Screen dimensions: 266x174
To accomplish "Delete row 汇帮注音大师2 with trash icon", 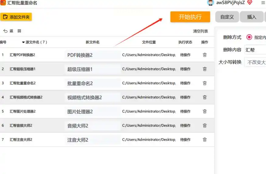I will [205, 140].
